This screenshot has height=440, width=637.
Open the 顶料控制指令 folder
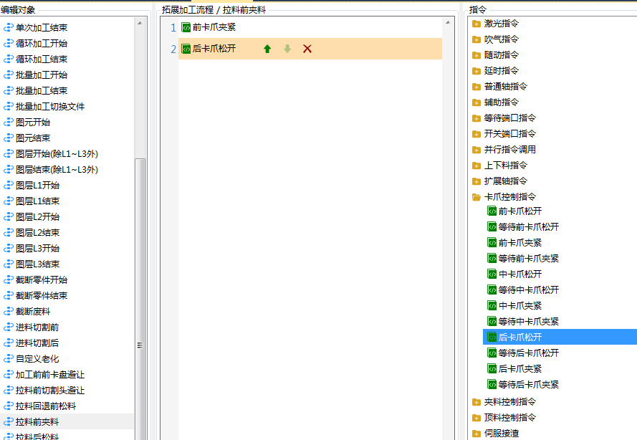click(x=476, y=418)
